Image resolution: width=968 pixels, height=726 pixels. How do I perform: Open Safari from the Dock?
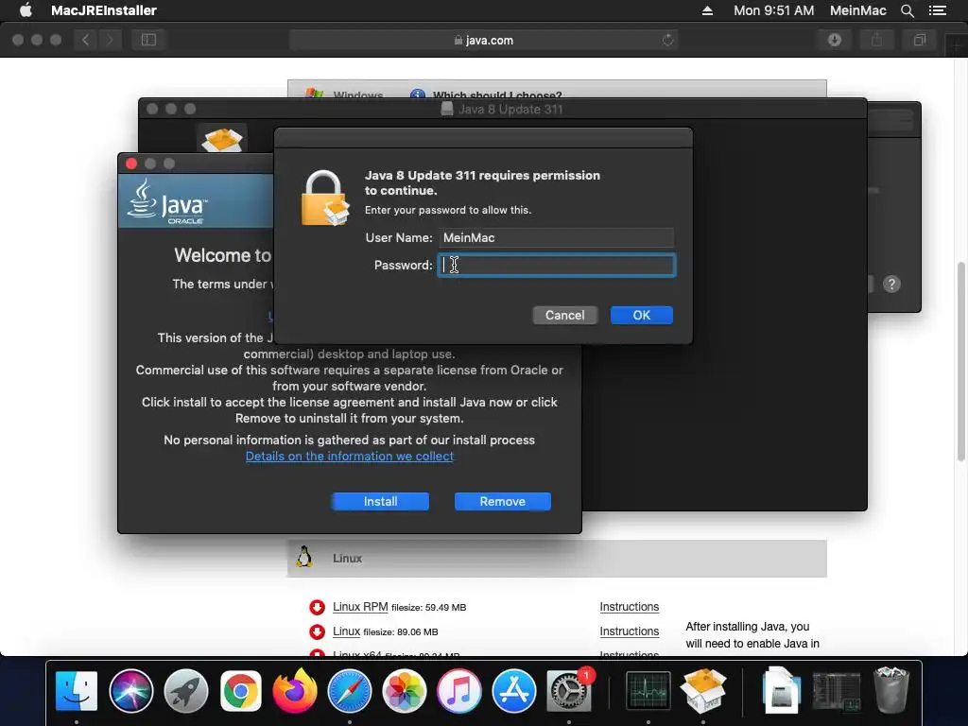pyautogui.click(x=350, y=691)
